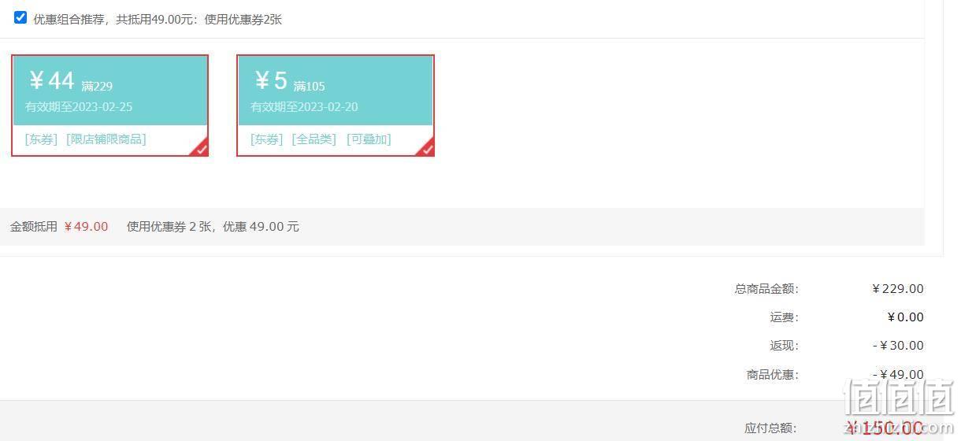The height and width of the screenshot is (441, 961).
Task: Click the 运费 ¥0.00 value
Action: tap(905, 317)
